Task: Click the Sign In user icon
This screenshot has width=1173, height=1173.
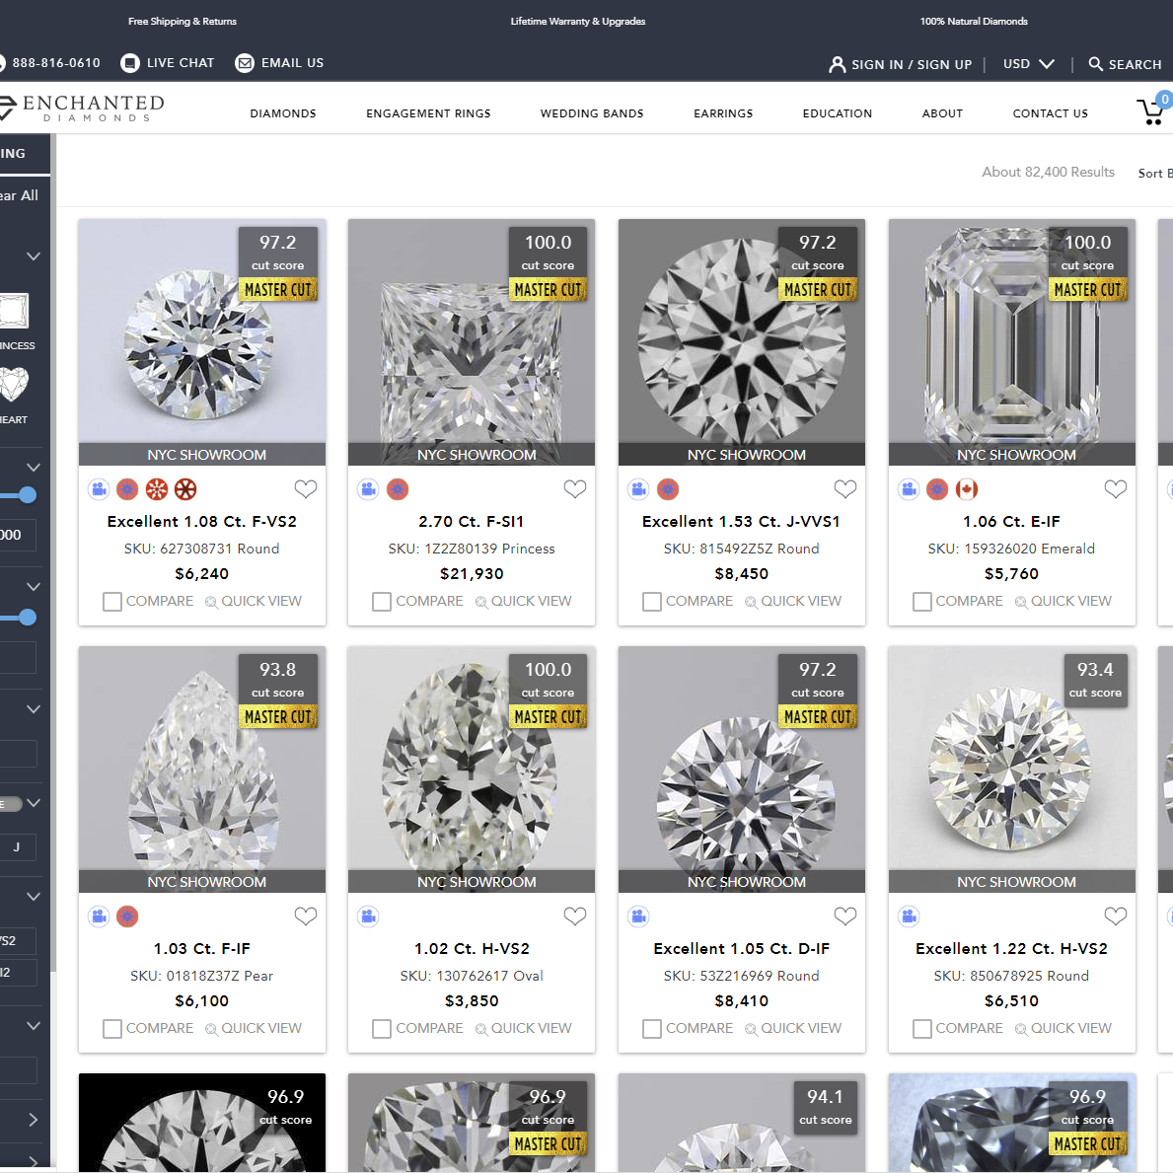Action: (838, 64)
